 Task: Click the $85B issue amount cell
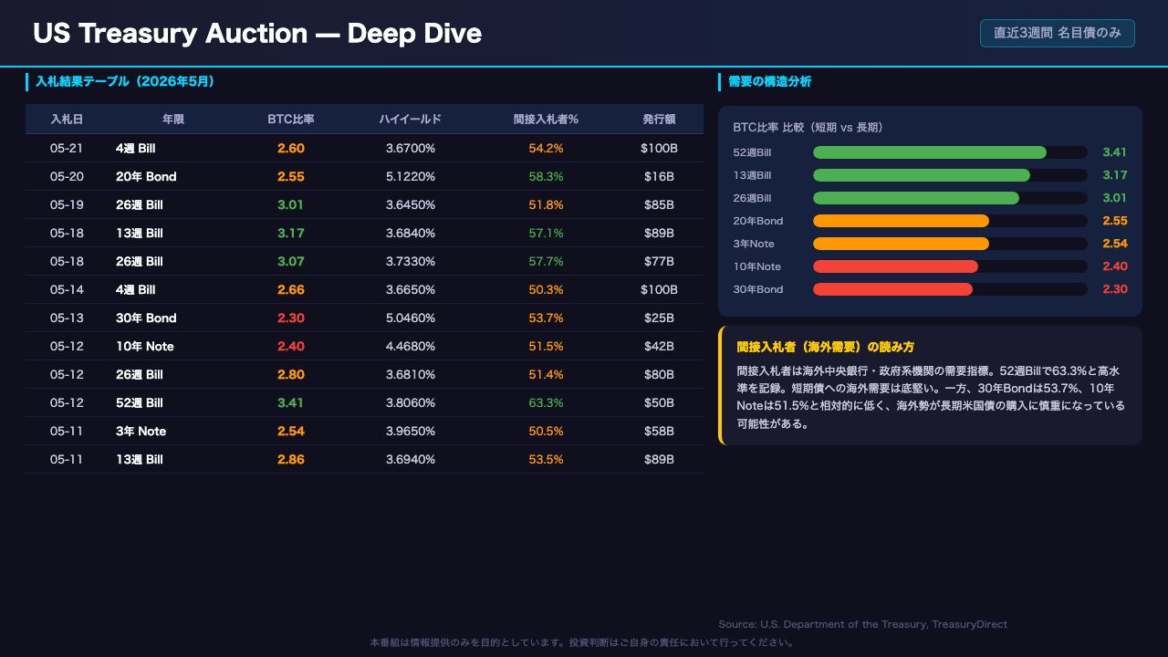click(659, 204)
